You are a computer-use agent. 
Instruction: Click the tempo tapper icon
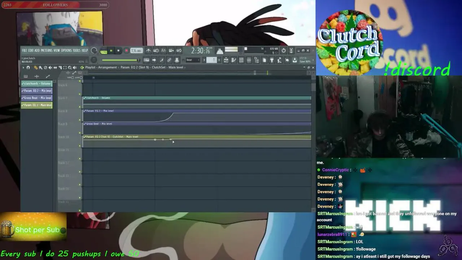[279, 60]
